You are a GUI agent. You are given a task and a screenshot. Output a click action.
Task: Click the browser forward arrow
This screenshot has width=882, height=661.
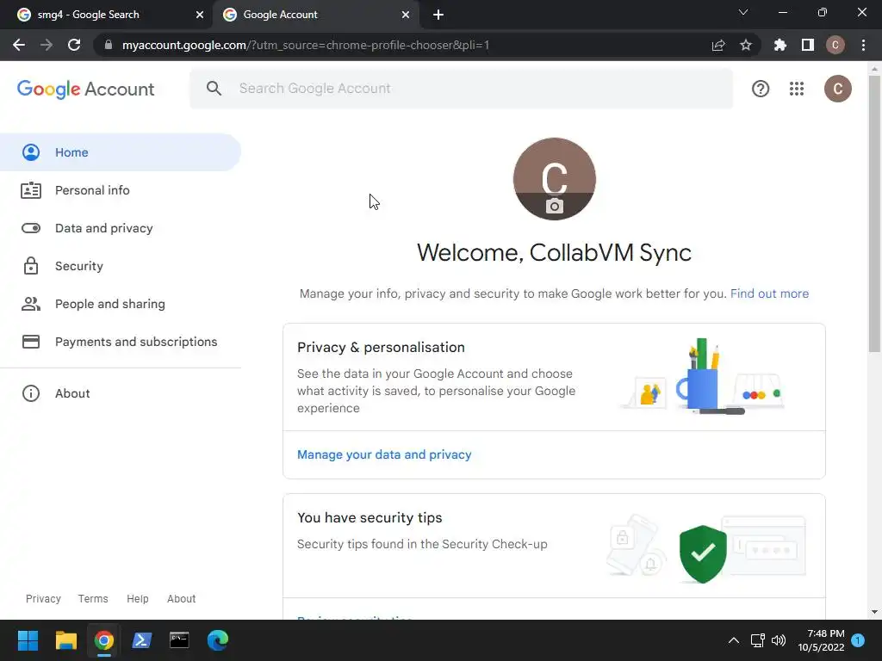point(47,45)
